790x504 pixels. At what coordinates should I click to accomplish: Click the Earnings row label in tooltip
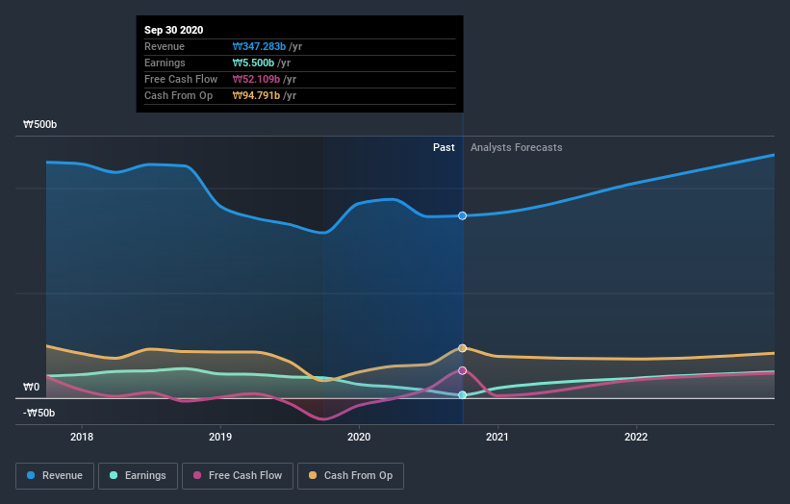pyautogui.click(x=165, y=63)
